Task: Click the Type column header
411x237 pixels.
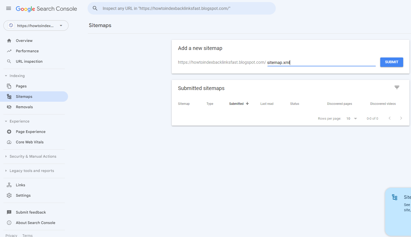Action: click(210, 104)
